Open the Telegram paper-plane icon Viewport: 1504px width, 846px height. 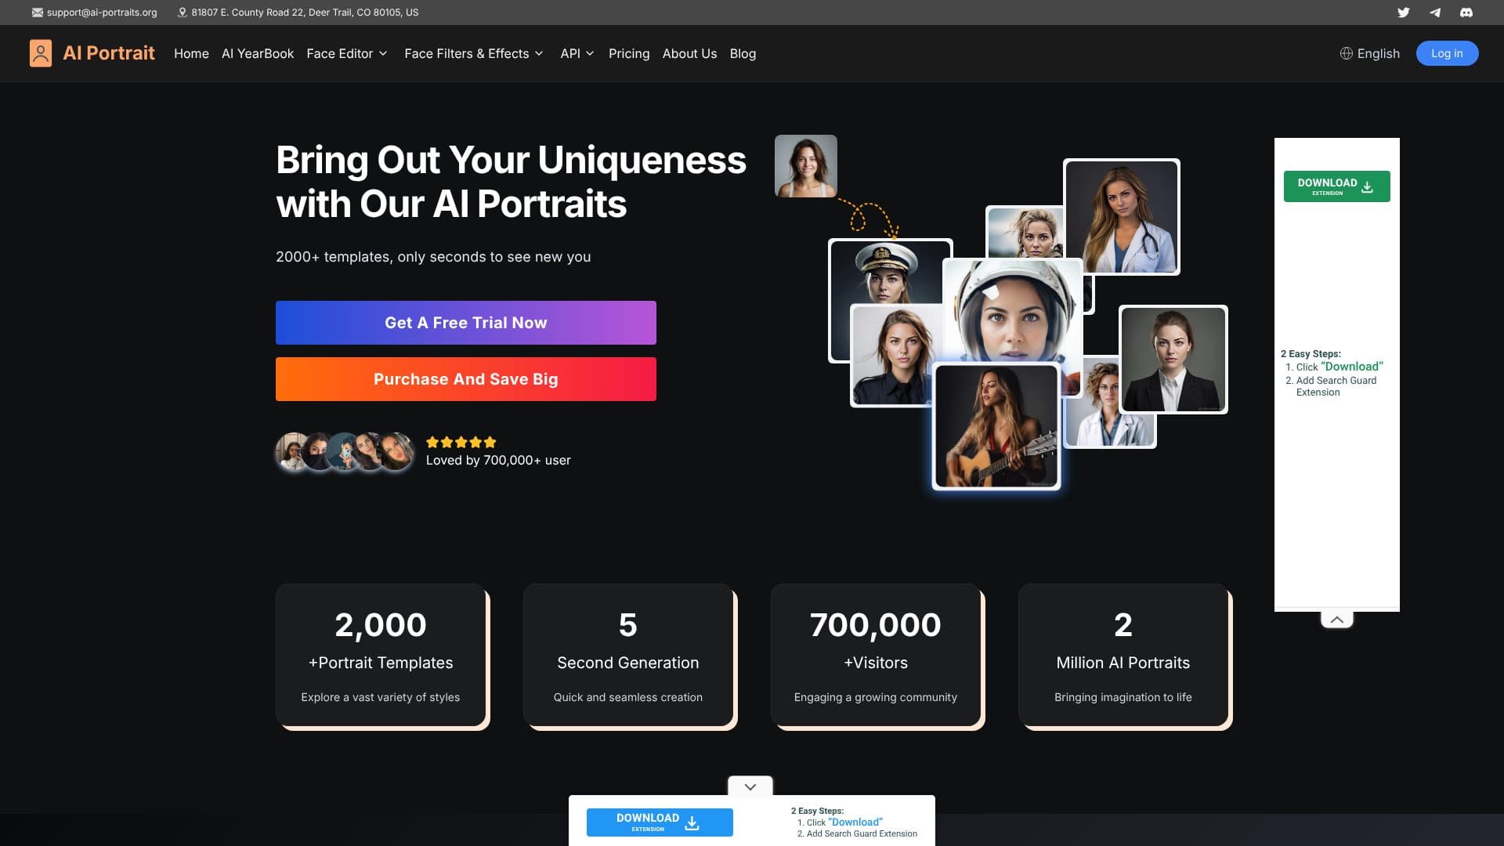click(x=1434, y=13)
